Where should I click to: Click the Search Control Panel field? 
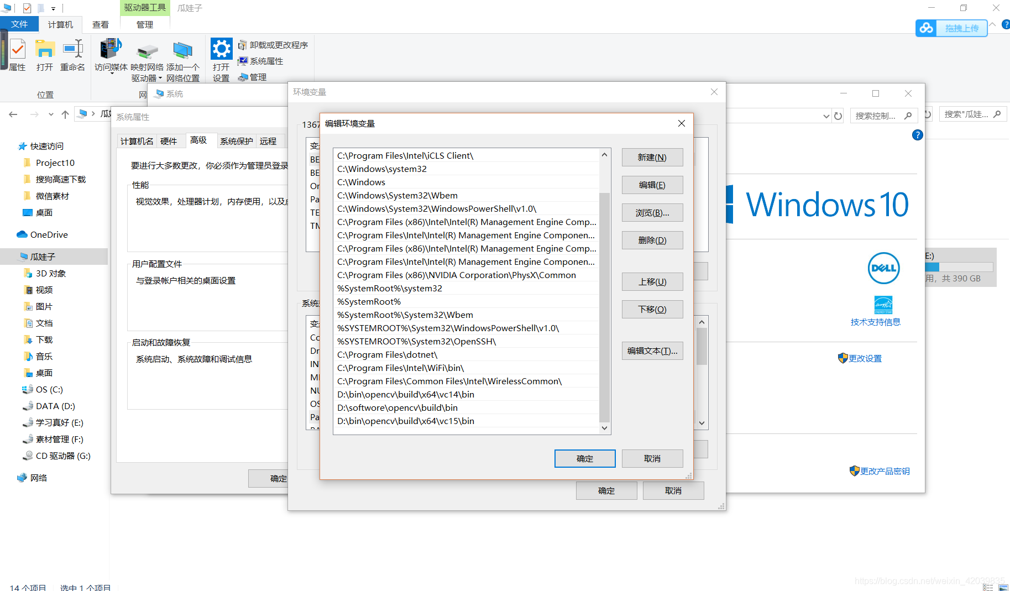click(x=883, y=116)
